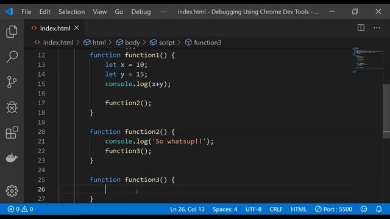Open the Extensions view
The width and height of the screenshot is (390, 219).
12,133
